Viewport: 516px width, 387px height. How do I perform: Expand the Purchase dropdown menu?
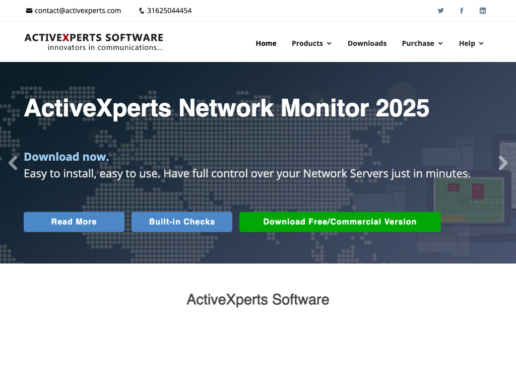pyautogui.click(x=422, y=43)
